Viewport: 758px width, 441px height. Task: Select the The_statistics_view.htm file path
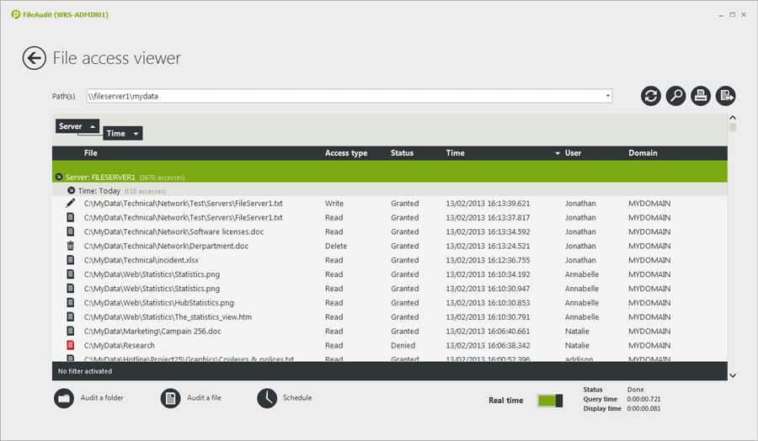168,316
